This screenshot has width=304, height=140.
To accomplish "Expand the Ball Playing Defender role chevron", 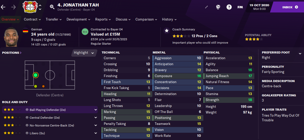I will [x=96, y=110].
